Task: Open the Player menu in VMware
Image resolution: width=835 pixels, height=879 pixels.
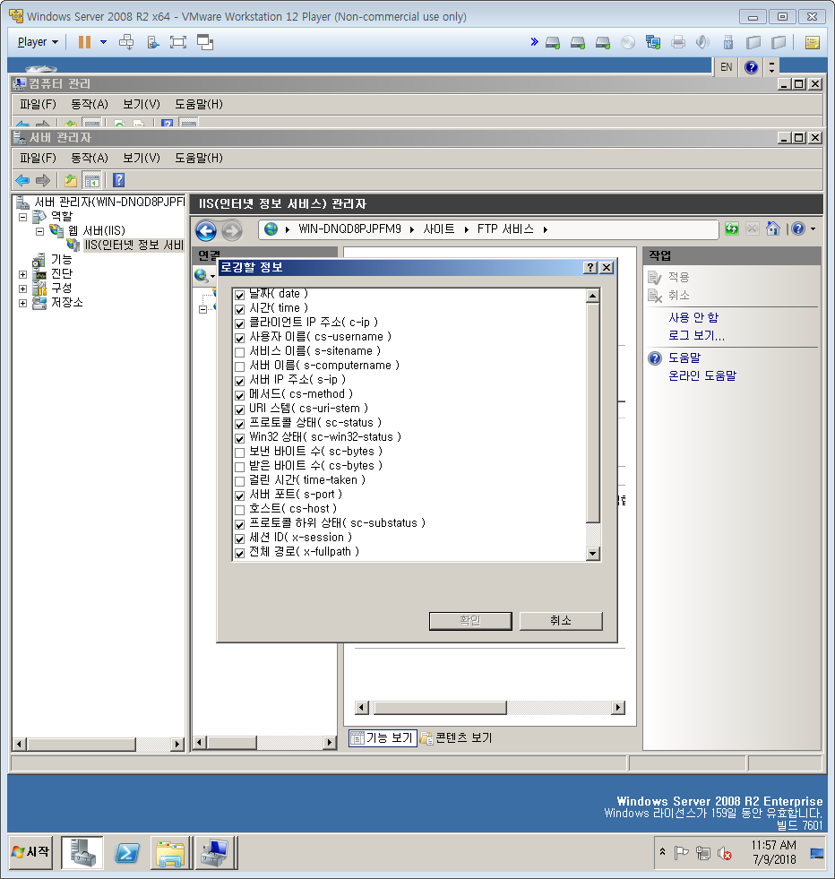Action: 38,42
